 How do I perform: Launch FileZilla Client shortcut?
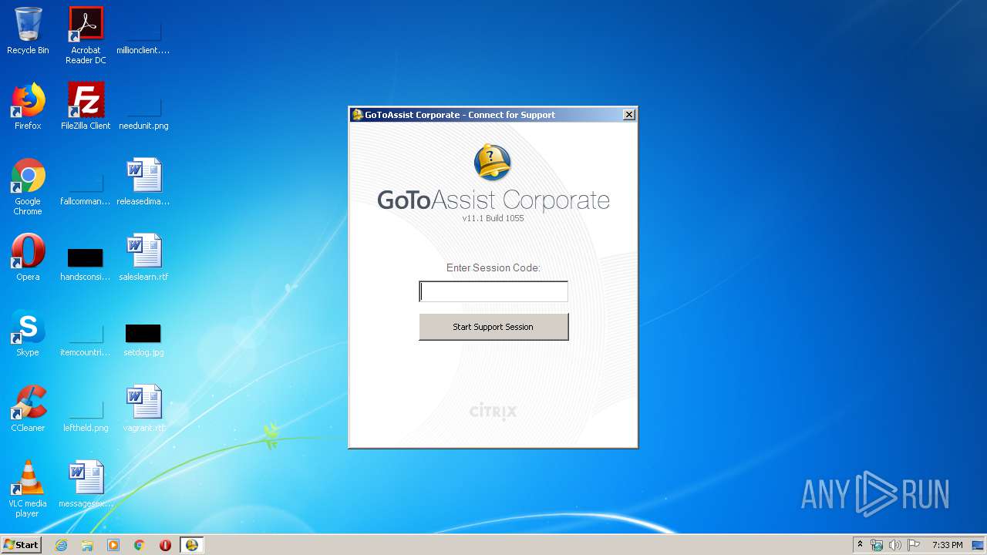tap(86, 106)
